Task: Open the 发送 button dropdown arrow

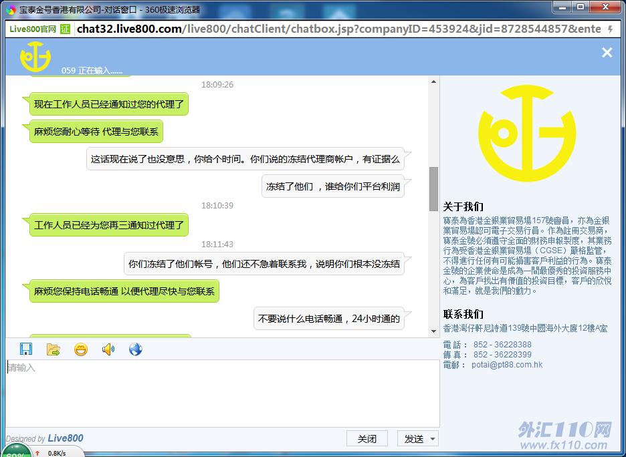Action: [433, 439]
